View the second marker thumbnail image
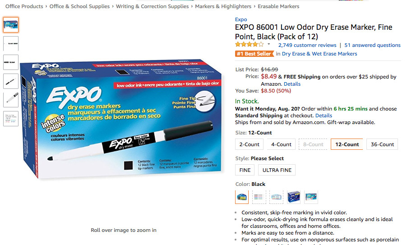 (11, 44)
